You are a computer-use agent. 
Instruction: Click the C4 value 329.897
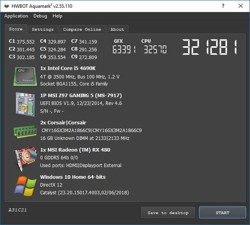click(57, 42)
